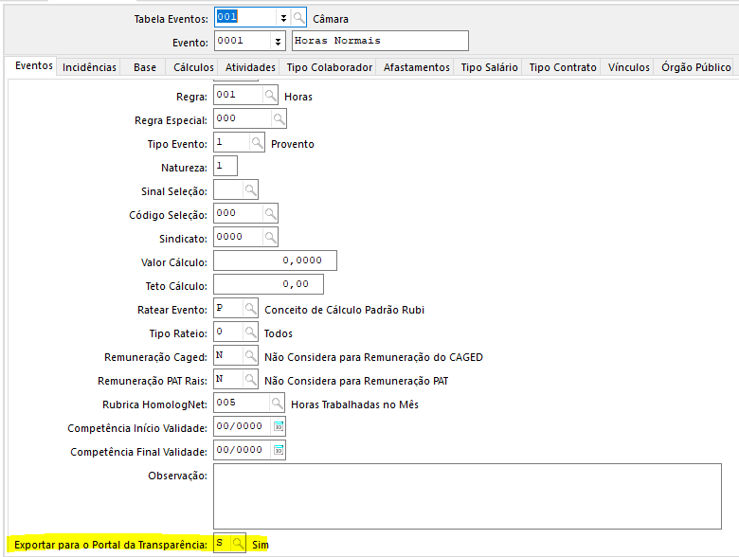Open lookup magnifier beside Tabela Eventos
739x557 pixels.
point(298,18)
